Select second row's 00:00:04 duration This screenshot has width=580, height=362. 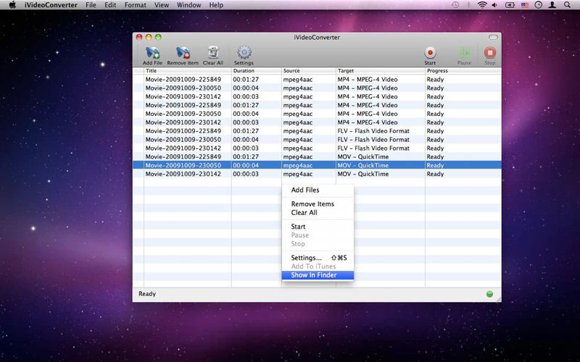point(246,88)
